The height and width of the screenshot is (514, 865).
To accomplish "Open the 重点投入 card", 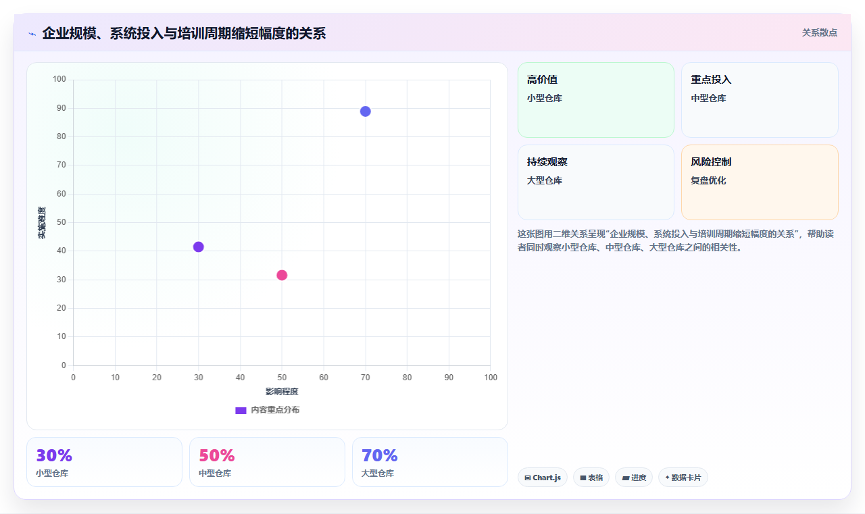I will click(x=760, y=100).
